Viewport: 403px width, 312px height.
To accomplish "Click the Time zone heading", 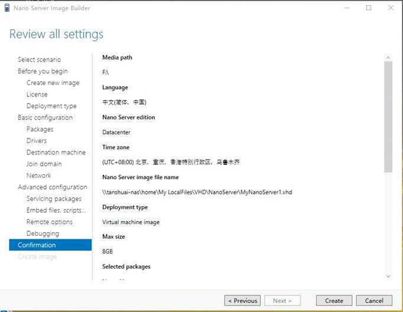I will pyautogui.click(x=116, y=147).
